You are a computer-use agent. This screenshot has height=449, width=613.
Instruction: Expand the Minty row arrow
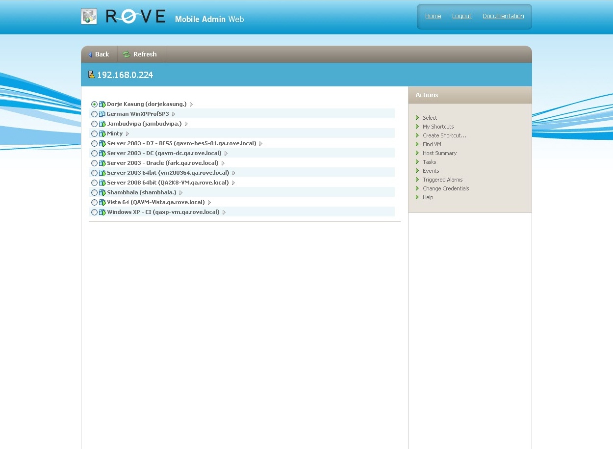click(x=128, y=134)
